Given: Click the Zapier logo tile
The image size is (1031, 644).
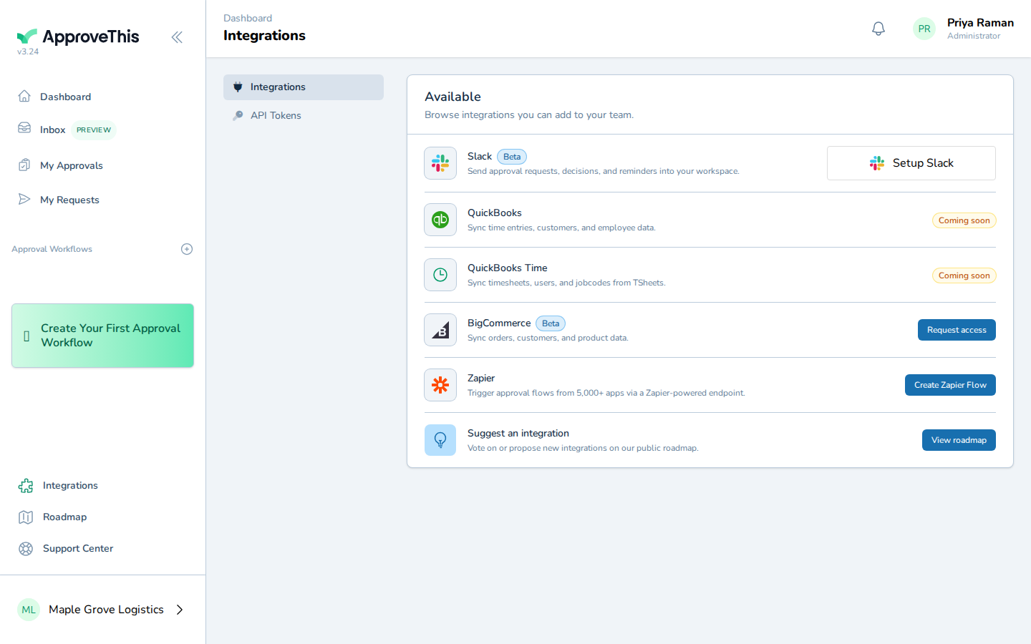Looking at the screenshot, I should 440,385.
